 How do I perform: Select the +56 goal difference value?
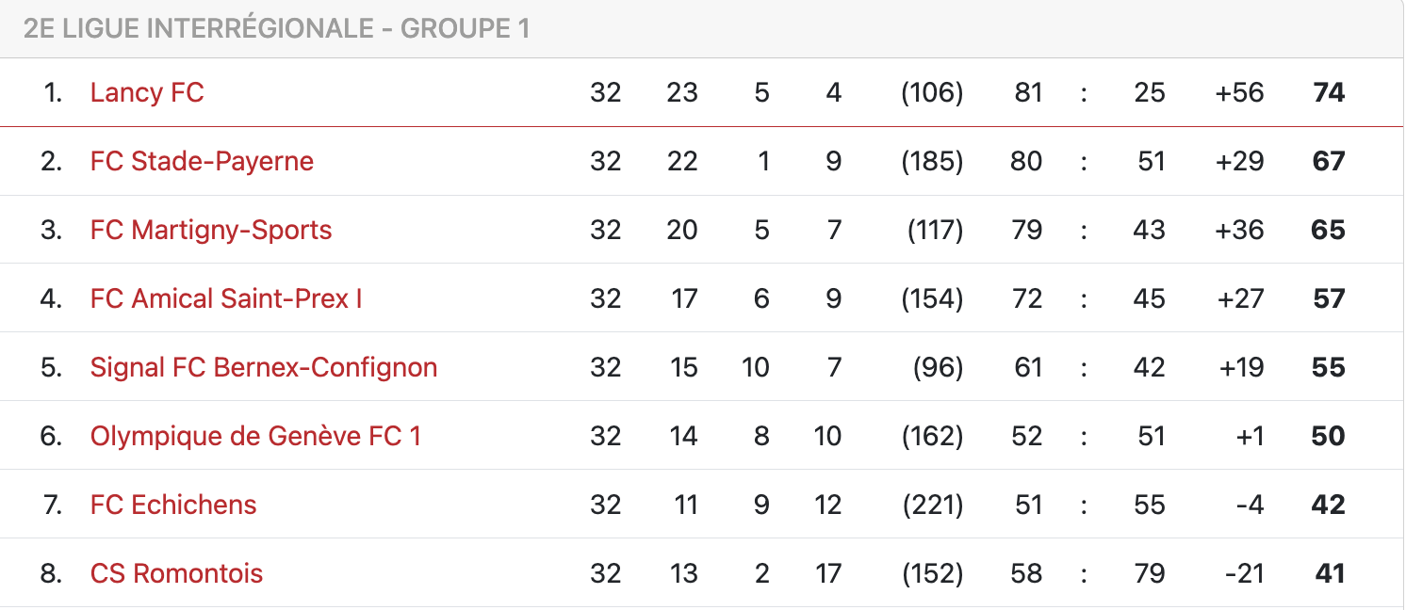coord(1239,92)
